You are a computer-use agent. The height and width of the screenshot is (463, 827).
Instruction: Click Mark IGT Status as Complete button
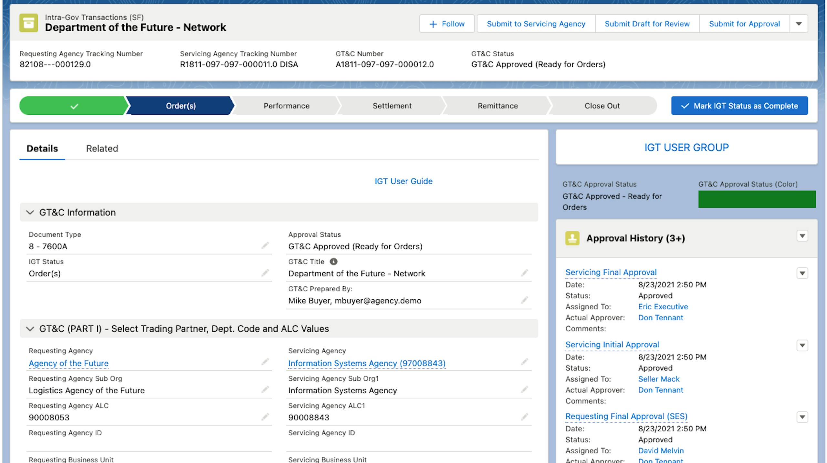[739, 106]
